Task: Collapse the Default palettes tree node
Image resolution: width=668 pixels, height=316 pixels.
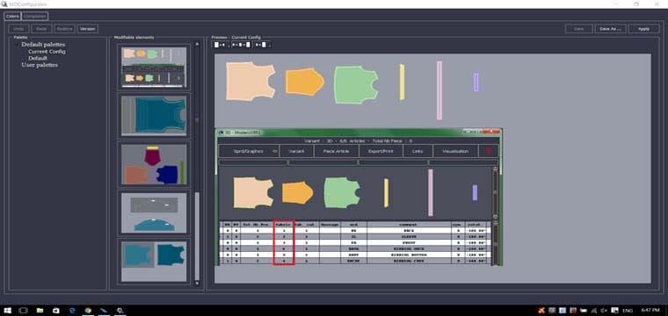Action: pyautogui.click(x=18, y=45)
